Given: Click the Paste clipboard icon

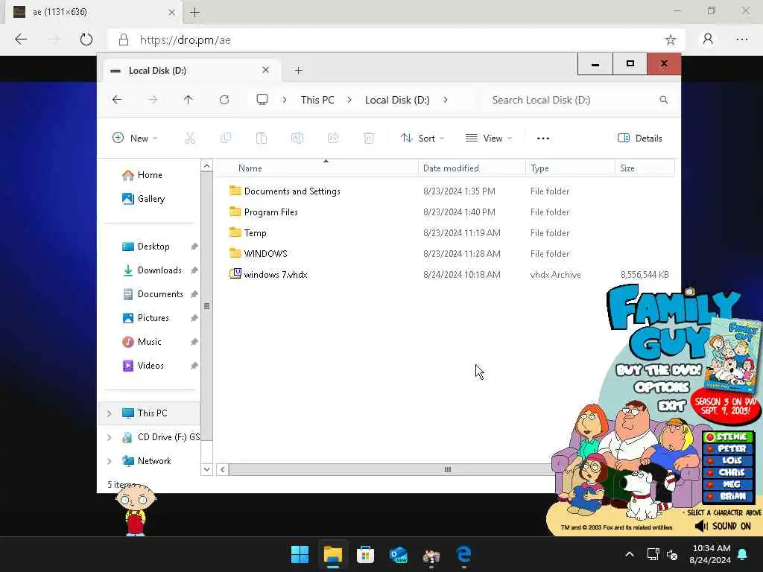Looking at the screenshot, I should point(262,138).
